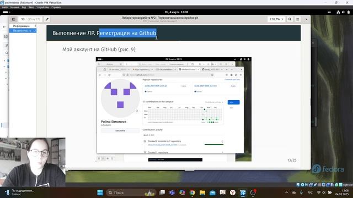353x198 pixels.
Task: Open OBS Studio from the taskbar
Action: 253,193
